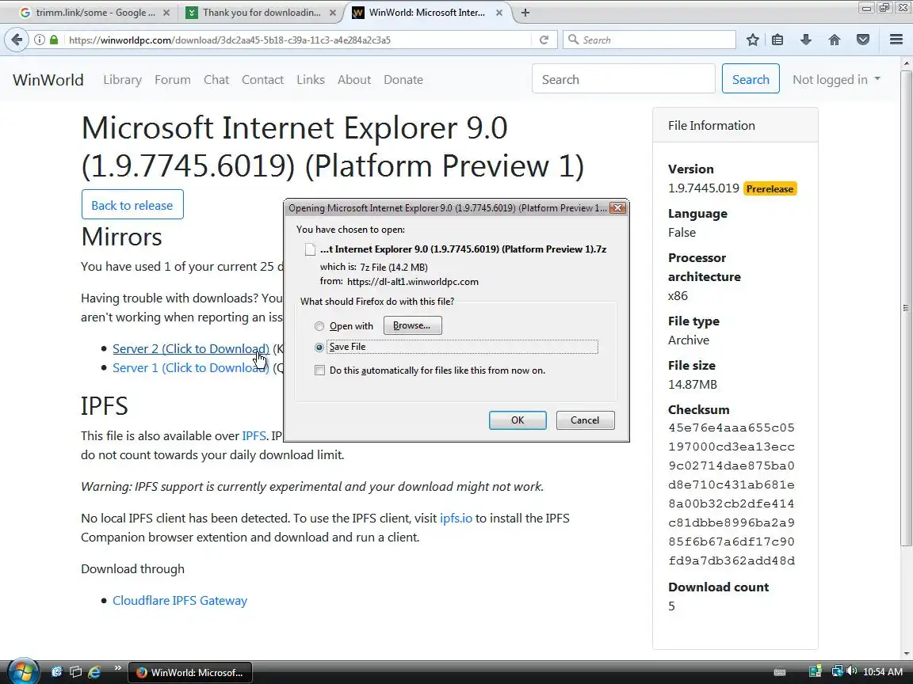The image size is (913, 684).
Task: Reload the page with the refresh icon
Action: point(544,40)
